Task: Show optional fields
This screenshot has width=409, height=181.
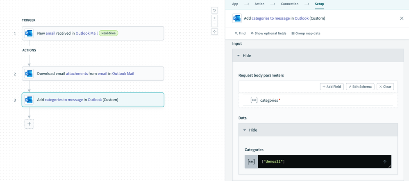Action: (268, 34)
